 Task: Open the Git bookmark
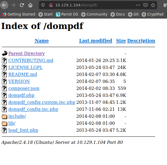click(x=133, y=14)
